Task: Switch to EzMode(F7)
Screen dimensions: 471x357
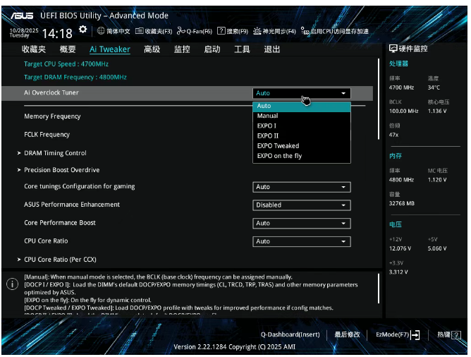Action: tap(398, 334)
